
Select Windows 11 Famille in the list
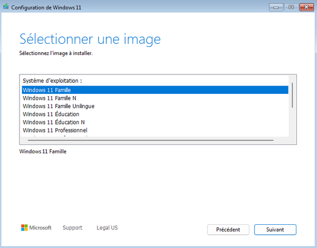(47, 90)
